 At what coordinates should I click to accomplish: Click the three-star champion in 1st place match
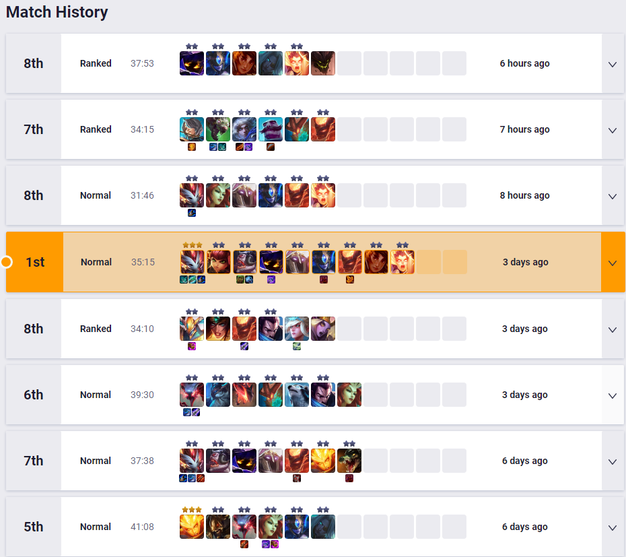[x=192, y=262]
